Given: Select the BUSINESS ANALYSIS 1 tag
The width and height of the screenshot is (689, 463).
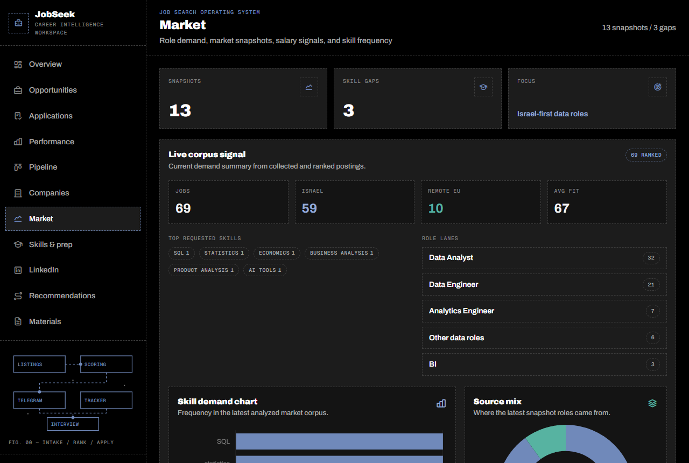Looking at the screenshot, I should click(342, 253).
